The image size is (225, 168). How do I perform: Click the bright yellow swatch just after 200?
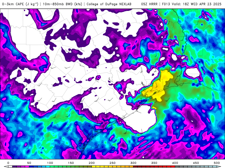click(94, 167)
